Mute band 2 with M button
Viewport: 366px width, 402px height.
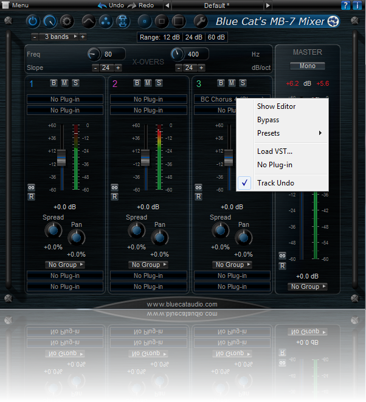click(x=148, y=83)
